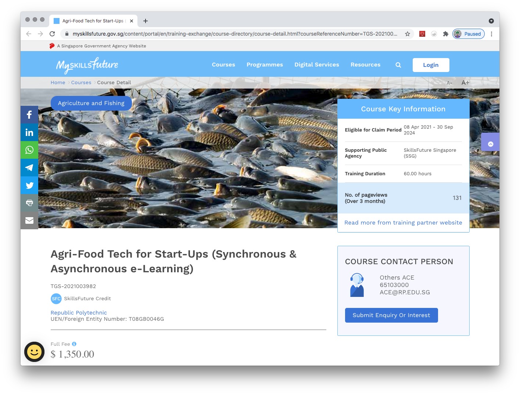Share course via LinkedIn icon
Image resolution: width=520 pixels, height=395 pixels.
29,132
